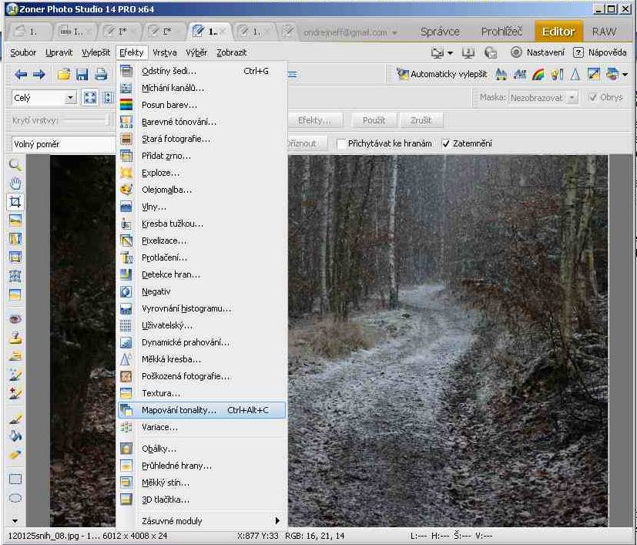Select the rectangular selection tool
637x545 pixels.
(x=15, y=479)
